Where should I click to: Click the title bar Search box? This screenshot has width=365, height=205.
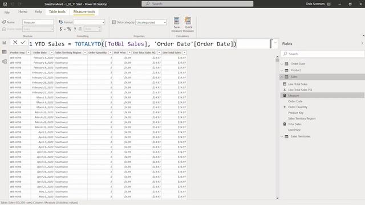(x=197, y=4)
